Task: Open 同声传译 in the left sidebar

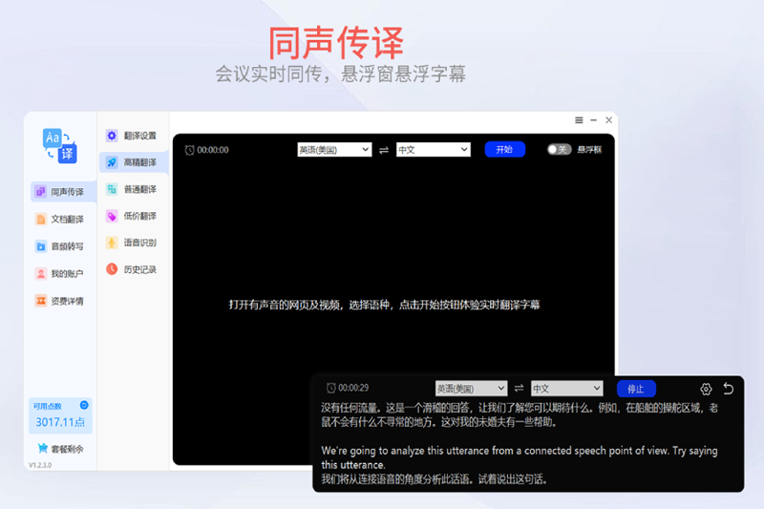Action: pos(63,192)
